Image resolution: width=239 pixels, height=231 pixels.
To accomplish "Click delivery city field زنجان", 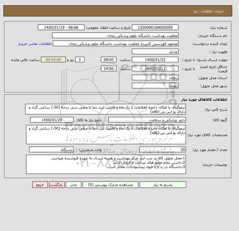I will pyautogui.click(x=155, y=86).
